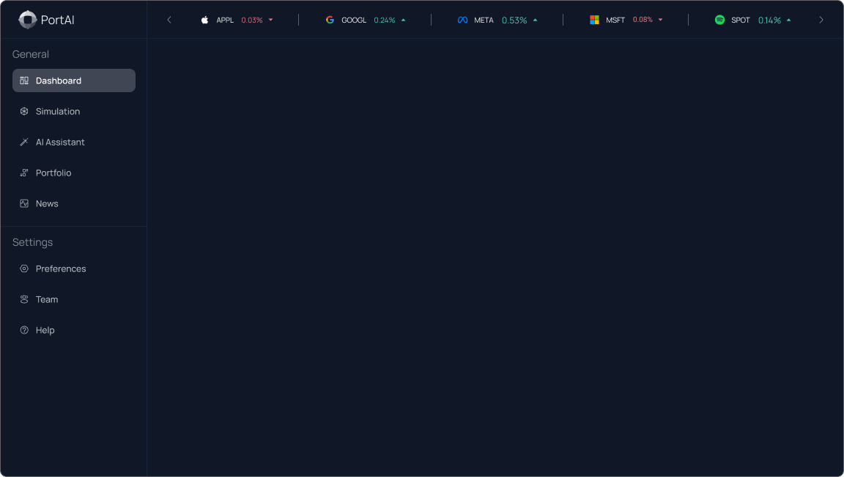This screenshot has width=844, height=477.
Task: Click the News chart icon
Action: point(24,203)
